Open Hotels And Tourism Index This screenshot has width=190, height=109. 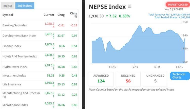point(20,56)
